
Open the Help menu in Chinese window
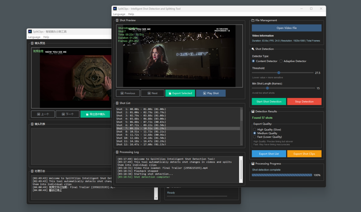[46, 37]
